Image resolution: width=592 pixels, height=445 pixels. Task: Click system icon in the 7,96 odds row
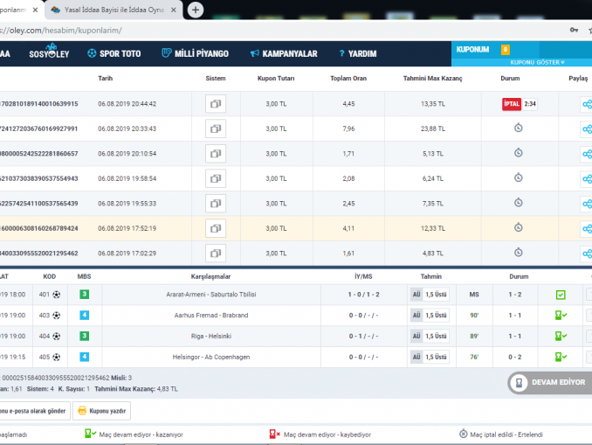pos(215,129)
